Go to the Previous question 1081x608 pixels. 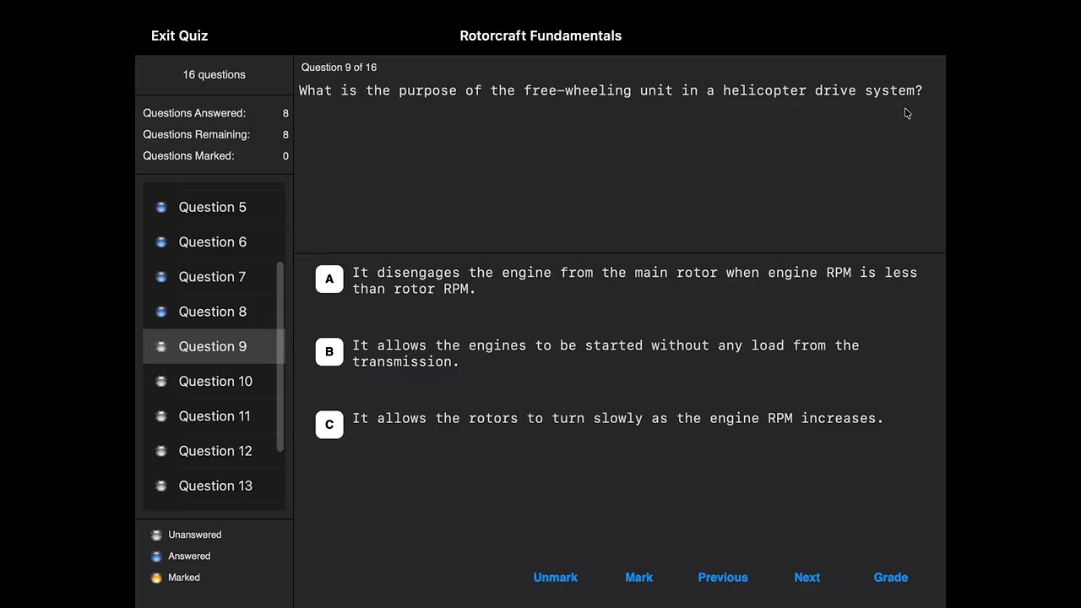coord(723,578)
